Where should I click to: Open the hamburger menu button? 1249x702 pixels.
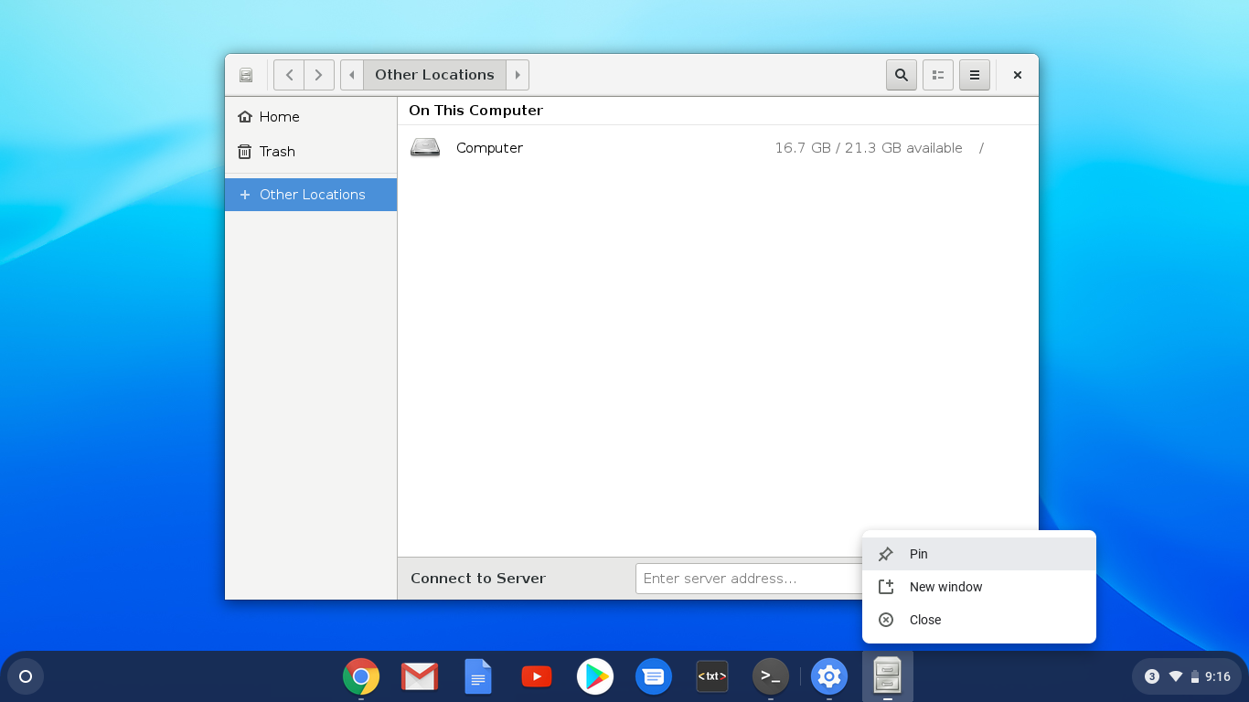[x=975, y=75]
